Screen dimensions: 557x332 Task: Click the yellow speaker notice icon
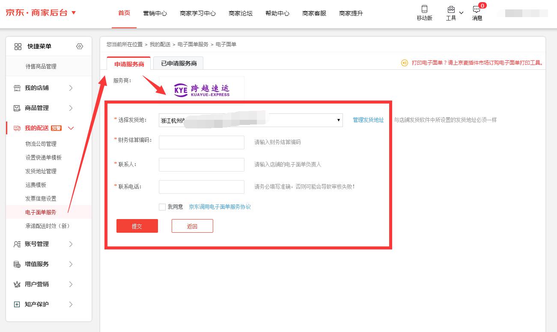[405, 63]
